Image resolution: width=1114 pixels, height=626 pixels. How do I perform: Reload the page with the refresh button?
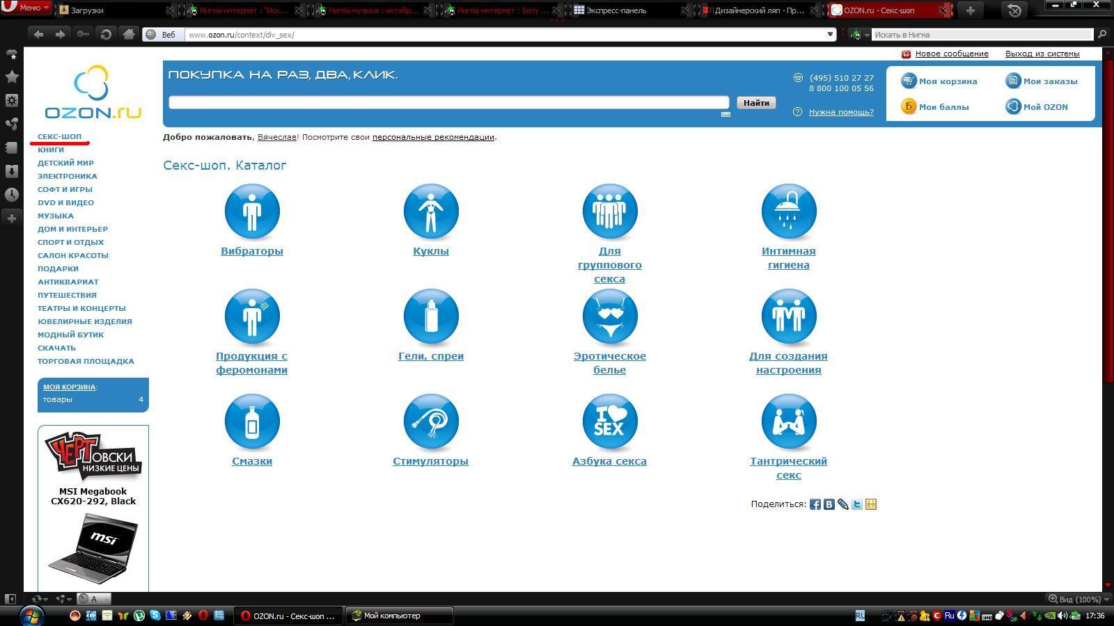[x=106, y=34]
